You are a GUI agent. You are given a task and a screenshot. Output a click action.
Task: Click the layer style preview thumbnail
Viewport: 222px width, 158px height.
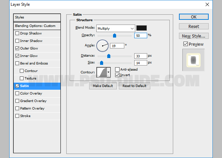click(x=193, y=60)
